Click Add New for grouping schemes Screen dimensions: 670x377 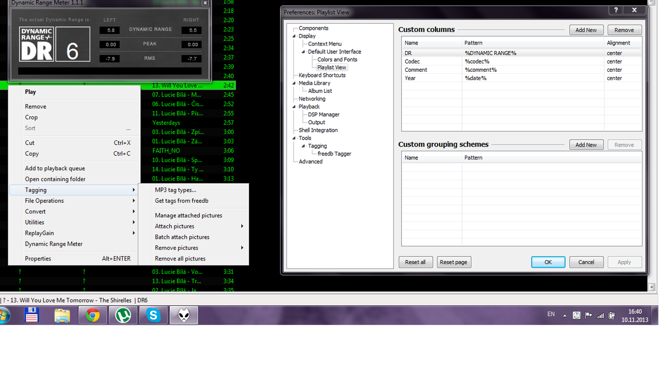point(586,145)
